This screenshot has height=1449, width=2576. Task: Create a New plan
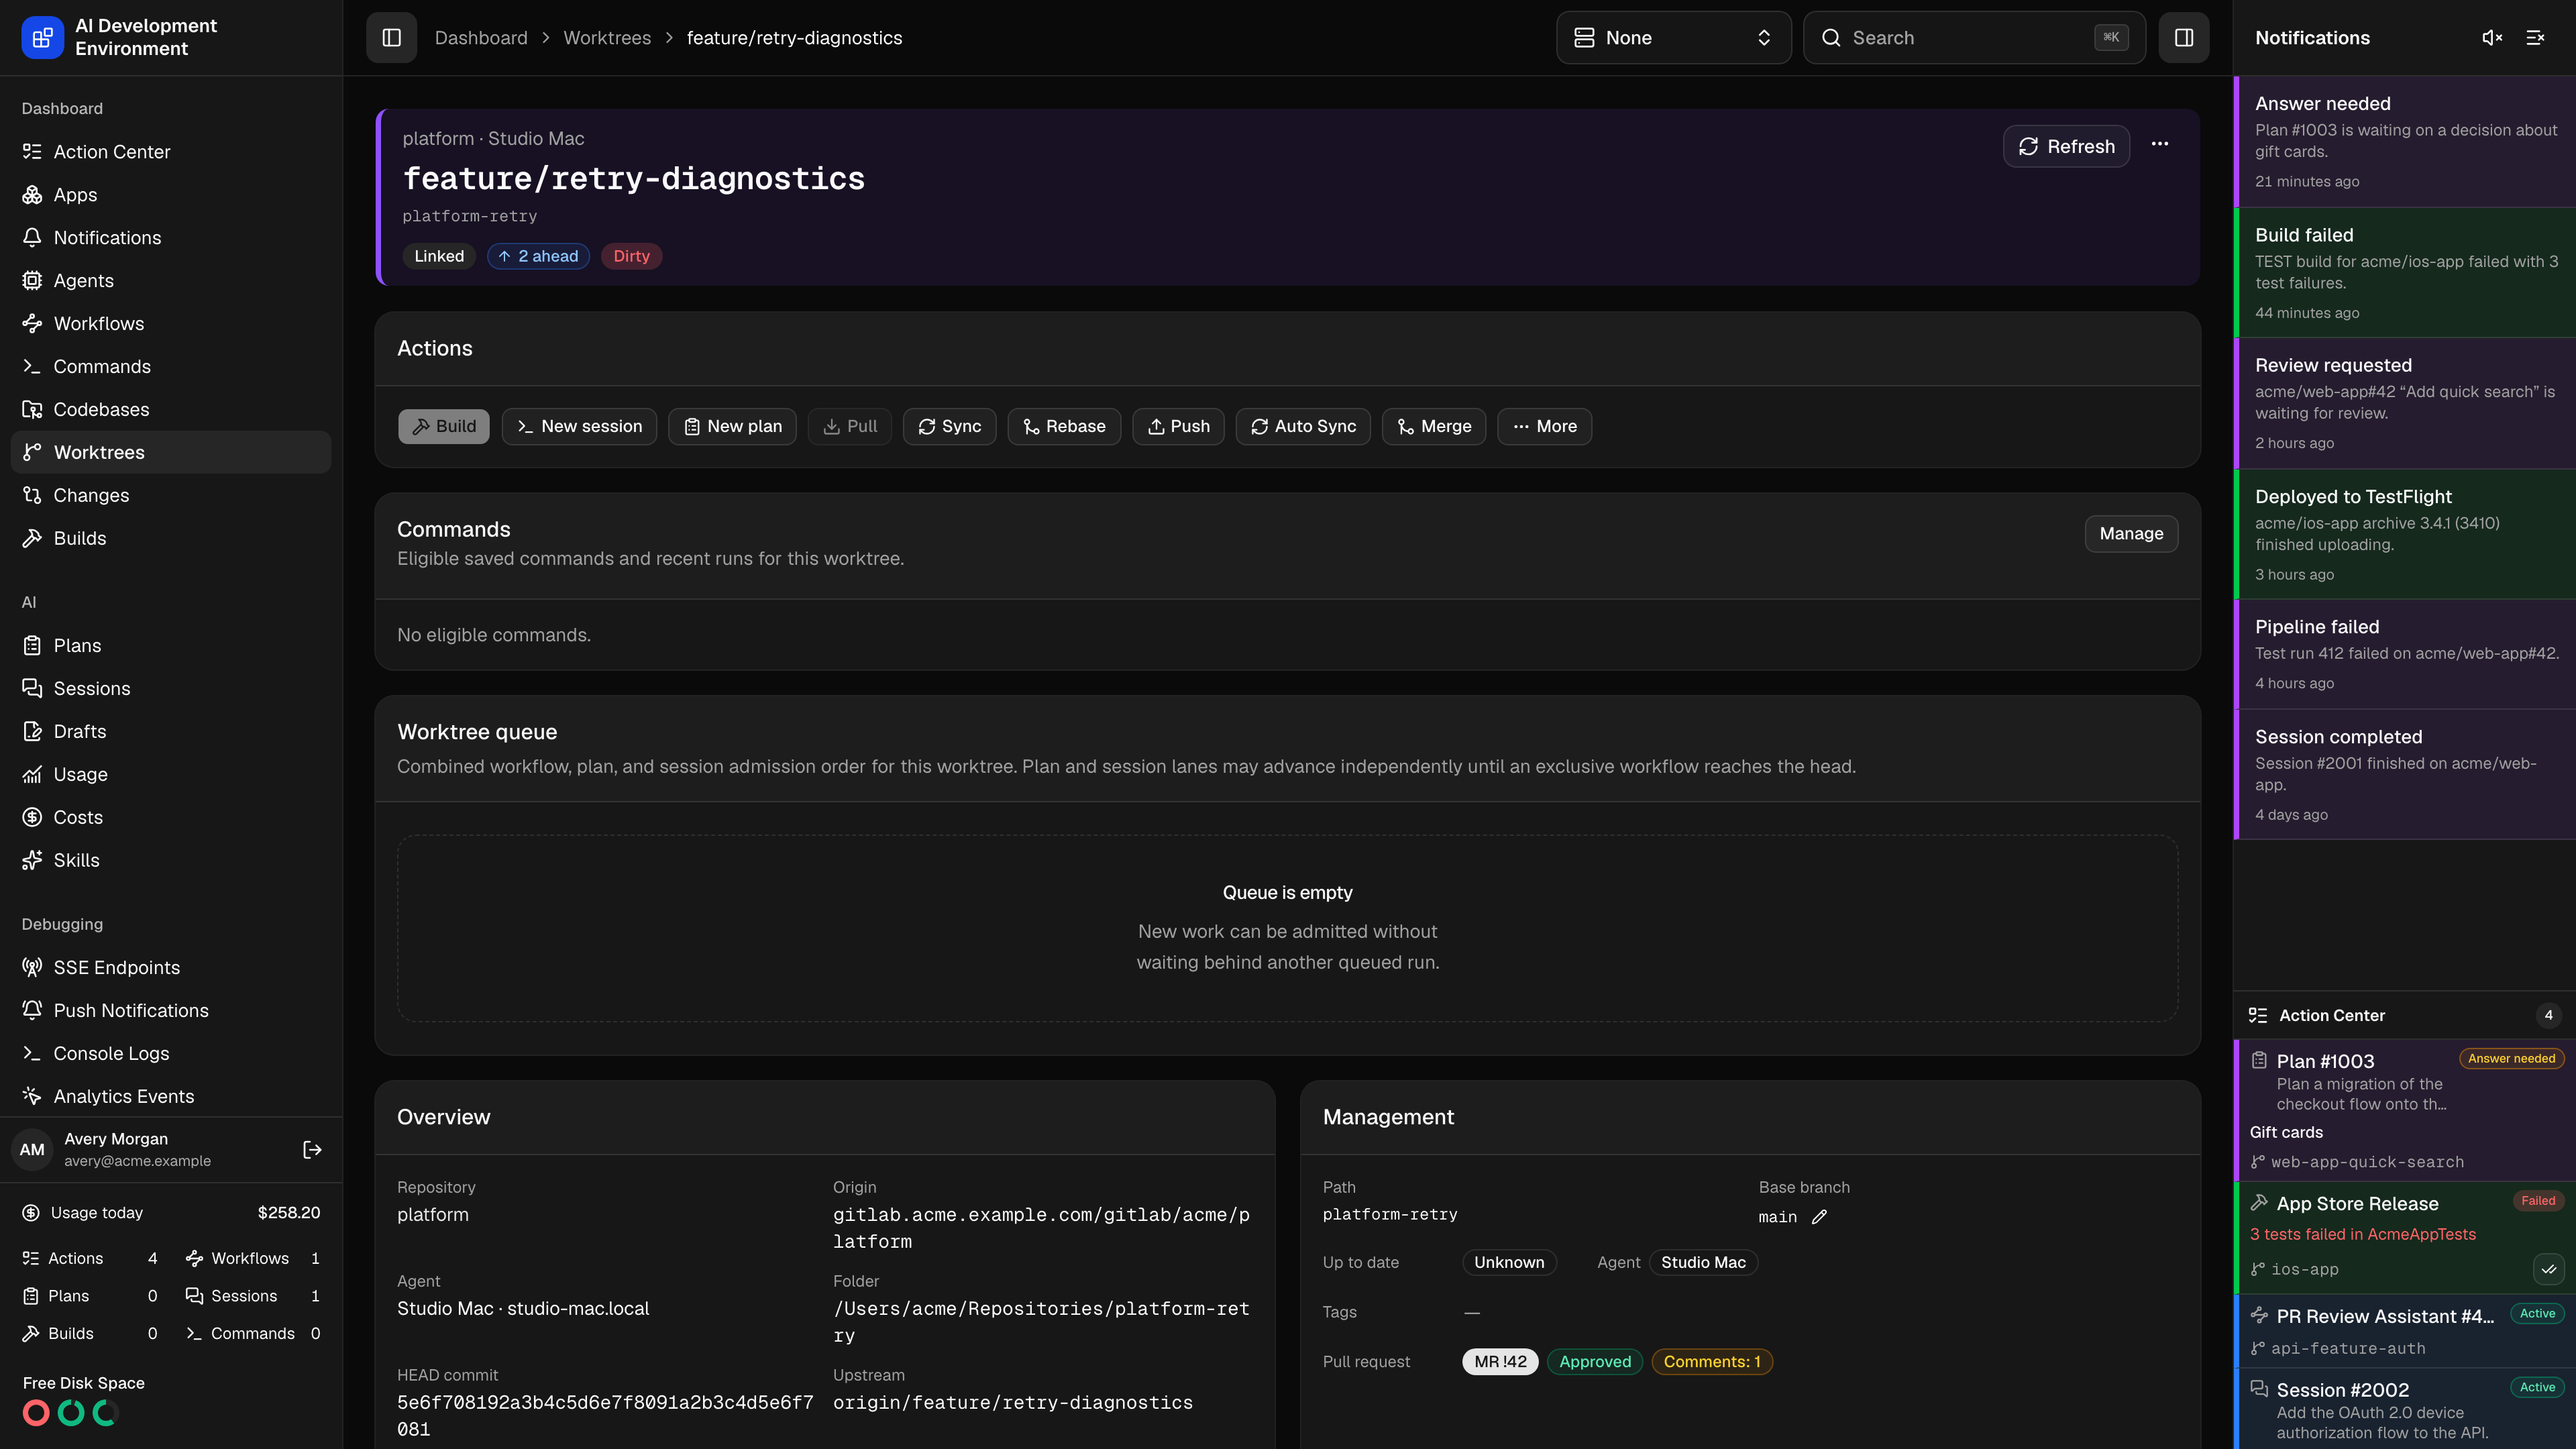(732, 426)
